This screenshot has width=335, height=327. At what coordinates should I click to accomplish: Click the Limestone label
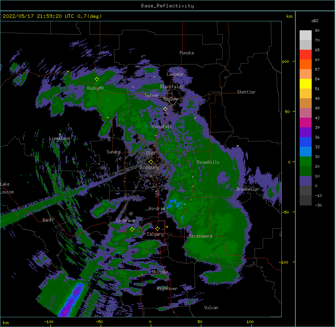pyautogui.click(x=59, y=138)
